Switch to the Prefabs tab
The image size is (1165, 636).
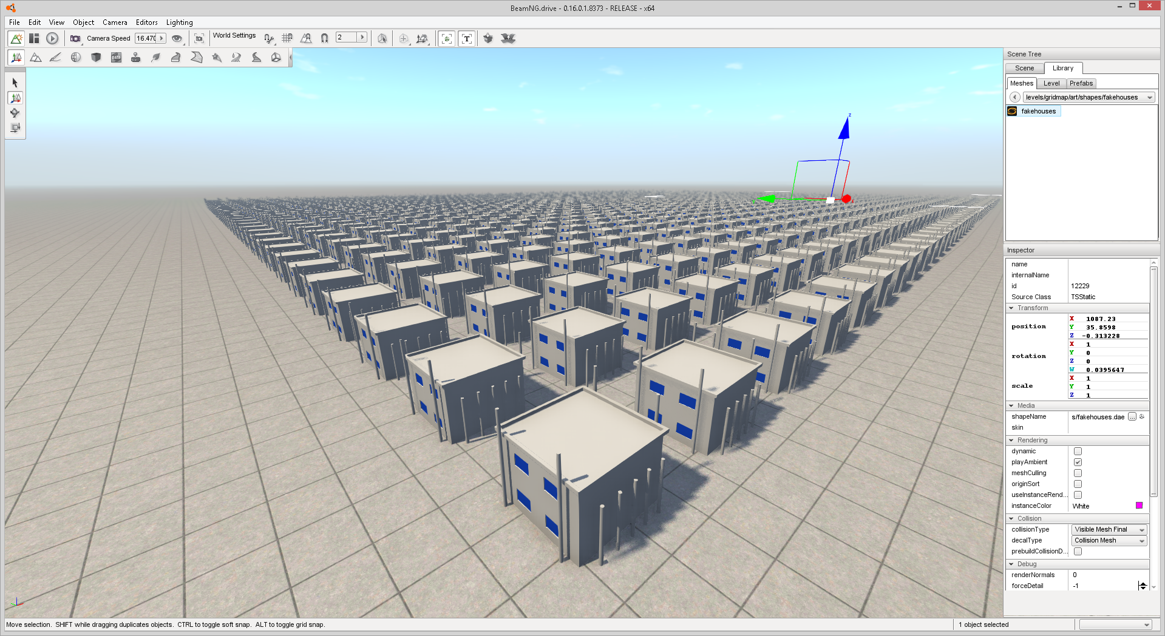point(1081,84)
